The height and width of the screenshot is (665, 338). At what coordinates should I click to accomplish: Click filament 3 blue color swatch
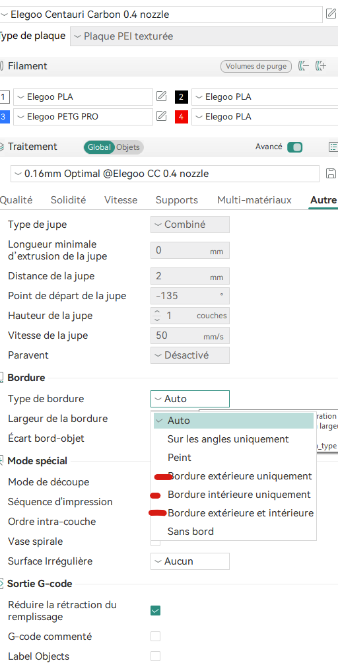(x=4, y=117)
